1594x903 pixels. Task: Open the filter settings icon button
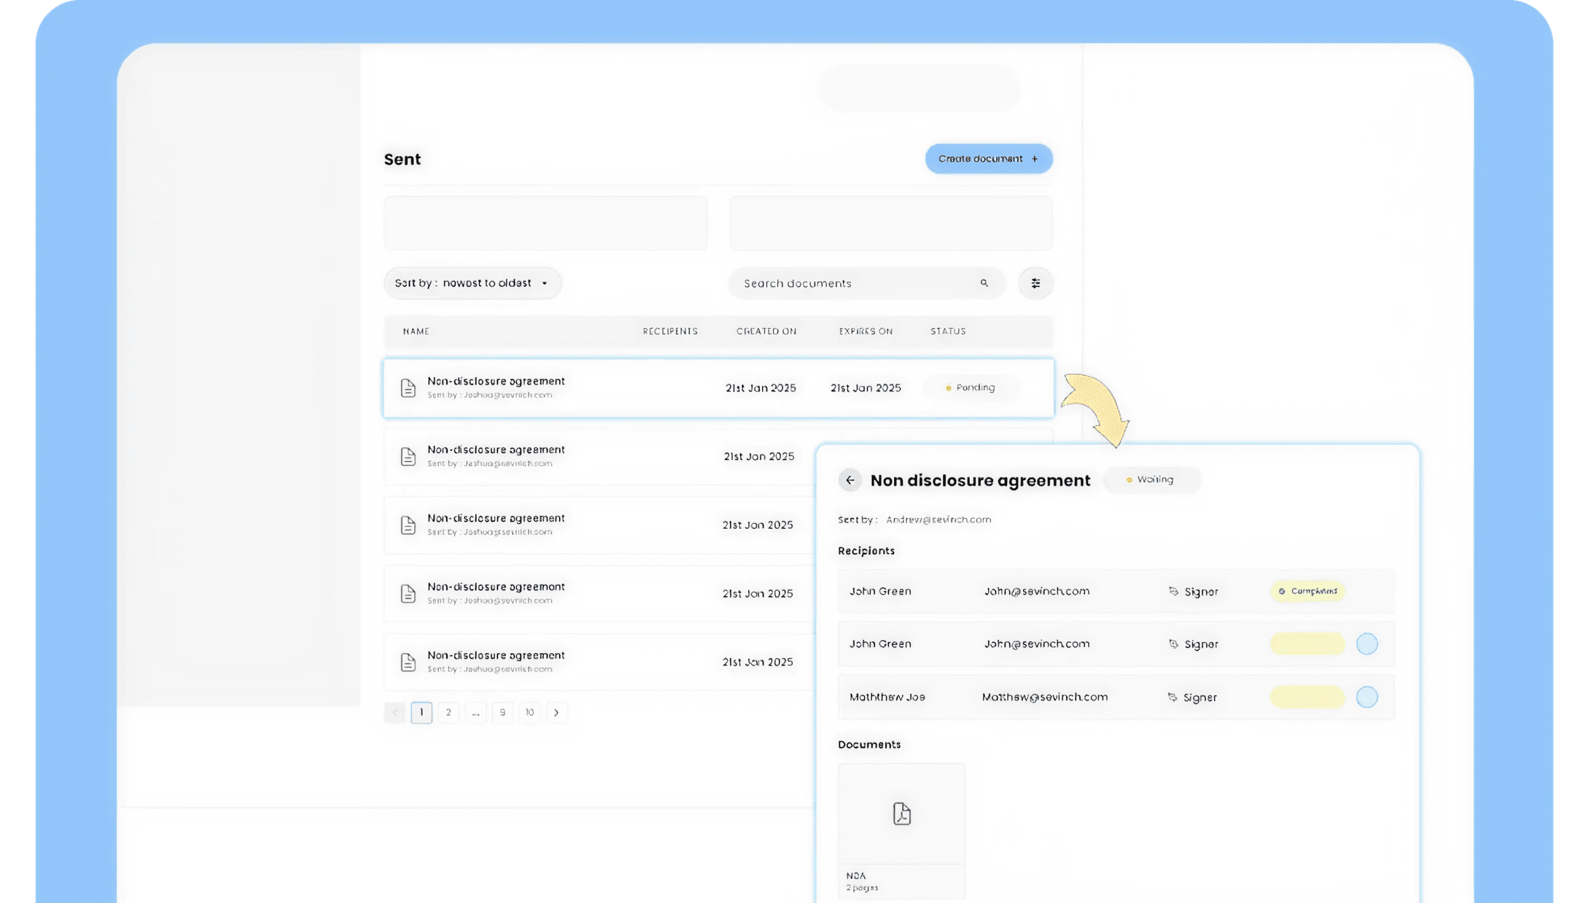(x=1035, y=283)
